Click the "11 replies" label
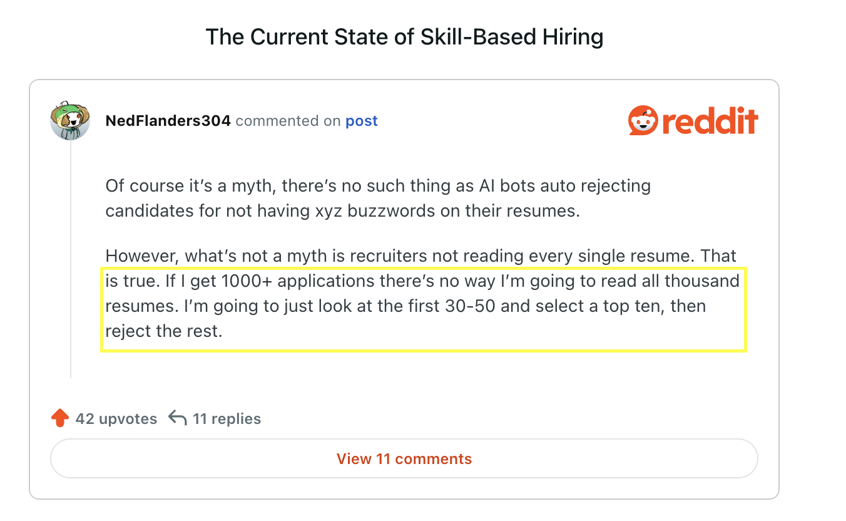Image resolution: width=846 pixels, height=521 pixels. (227, 419)
